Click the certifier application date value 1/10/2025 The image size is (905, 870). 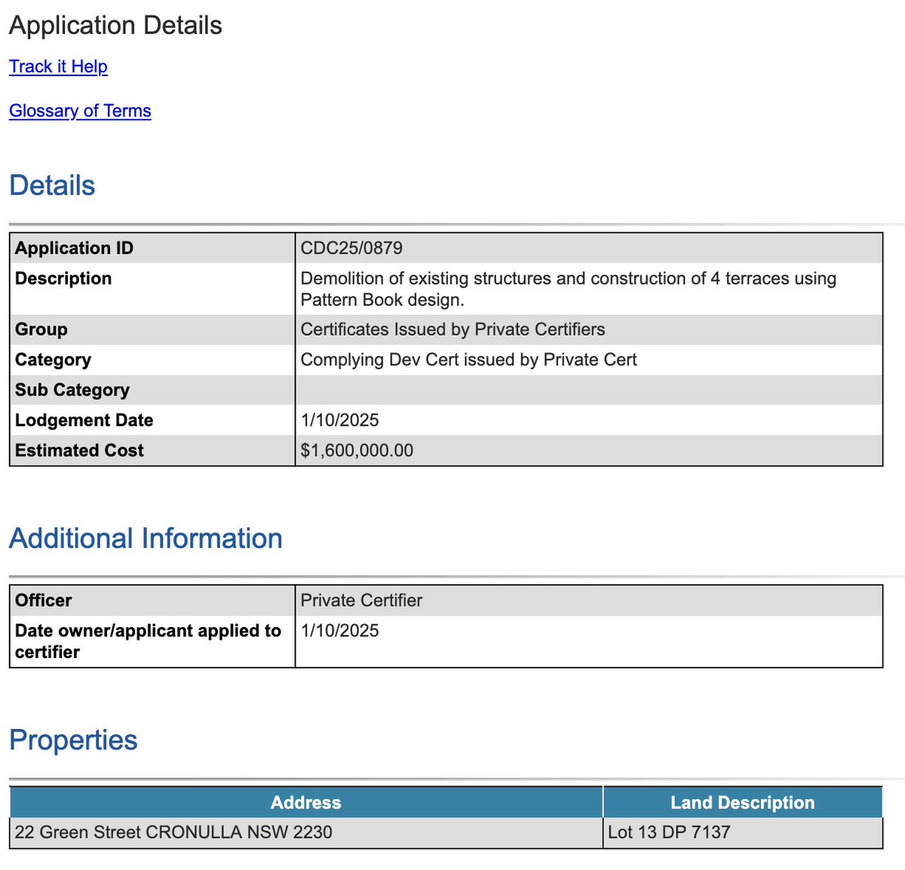coord(339,631)
